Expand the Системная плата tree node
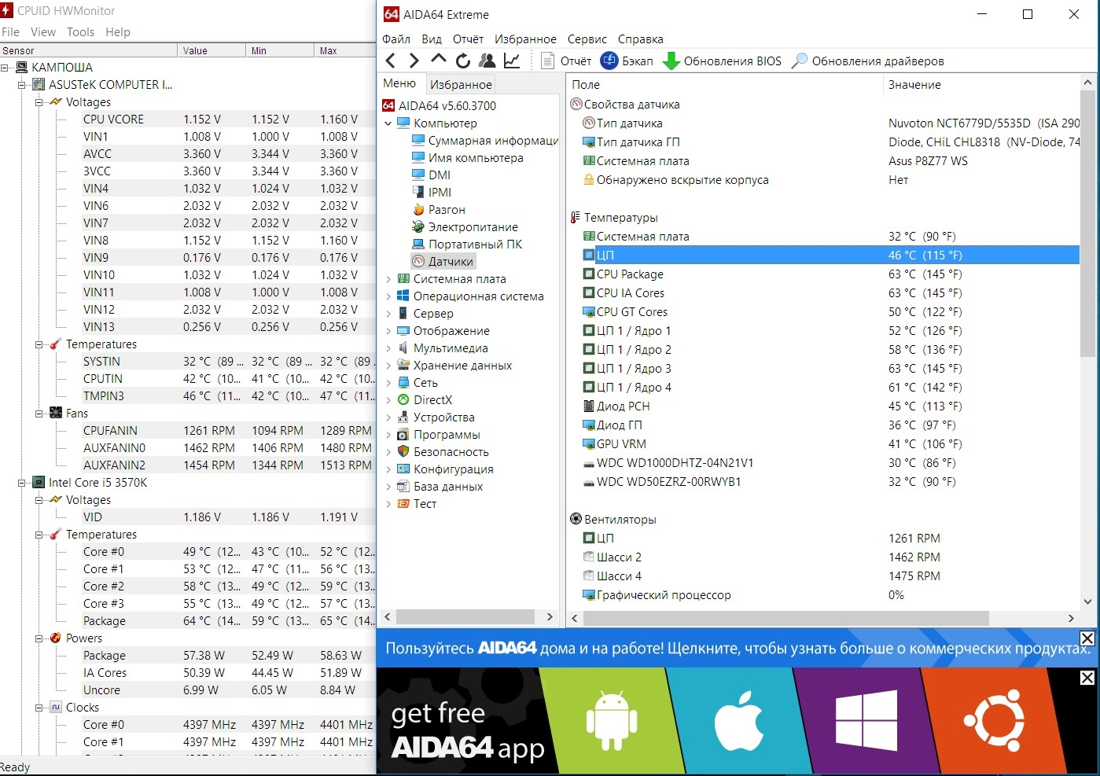The width and height of the screenshot is (1100, 776). (x=388, y=279)
